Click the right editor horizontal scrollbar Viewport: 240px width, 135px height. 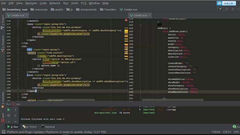pyautogui.click(x=172, y=100)
